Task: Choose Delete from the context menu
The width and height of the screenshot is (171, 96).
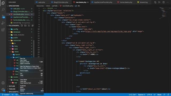Action: pyautogui.click(x=22, y=91)
